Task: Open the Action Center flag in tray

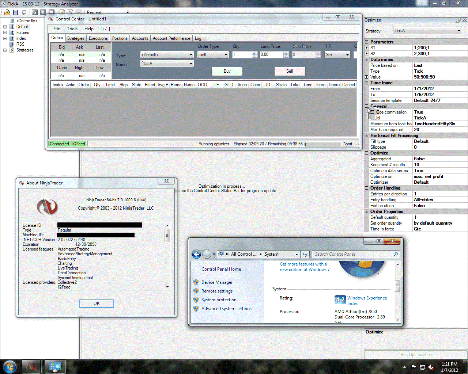Action: (414, 367)
